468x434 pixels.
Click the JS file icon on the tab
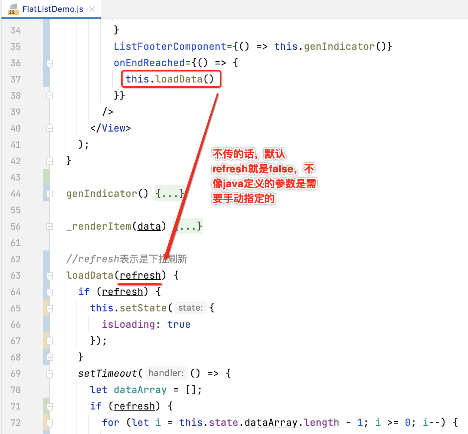tap(13, 9)
